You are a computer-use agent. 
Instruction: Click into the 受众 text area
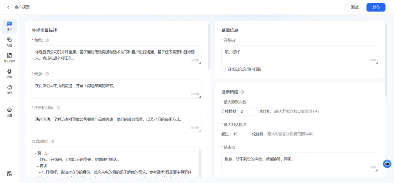coord(116,89)
